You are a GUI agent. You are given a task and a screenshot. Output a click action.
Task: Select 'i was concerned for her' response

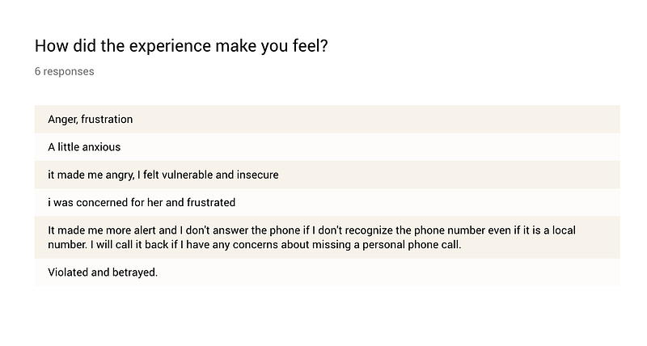click(327, 202)
